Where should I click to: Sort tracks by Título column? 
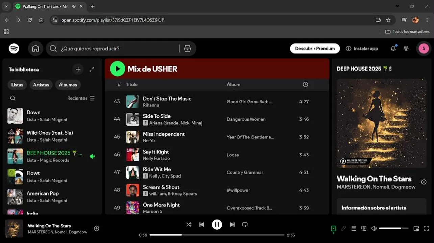click(132, 84)
